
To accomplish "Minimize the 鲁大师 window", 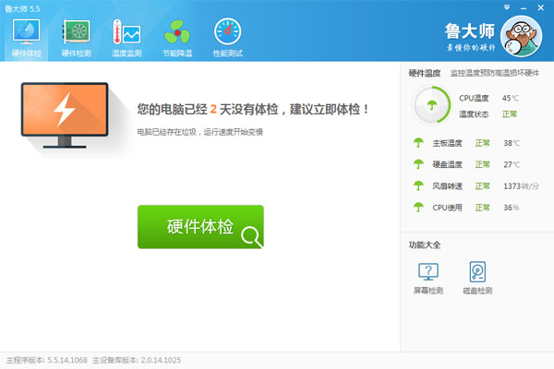I will 524,7.
